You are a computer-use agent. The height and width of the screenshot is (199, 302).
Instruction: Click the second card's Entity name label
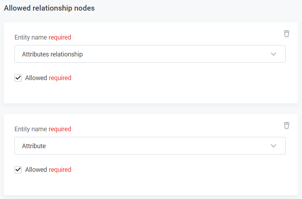click(x=31, y=129)
